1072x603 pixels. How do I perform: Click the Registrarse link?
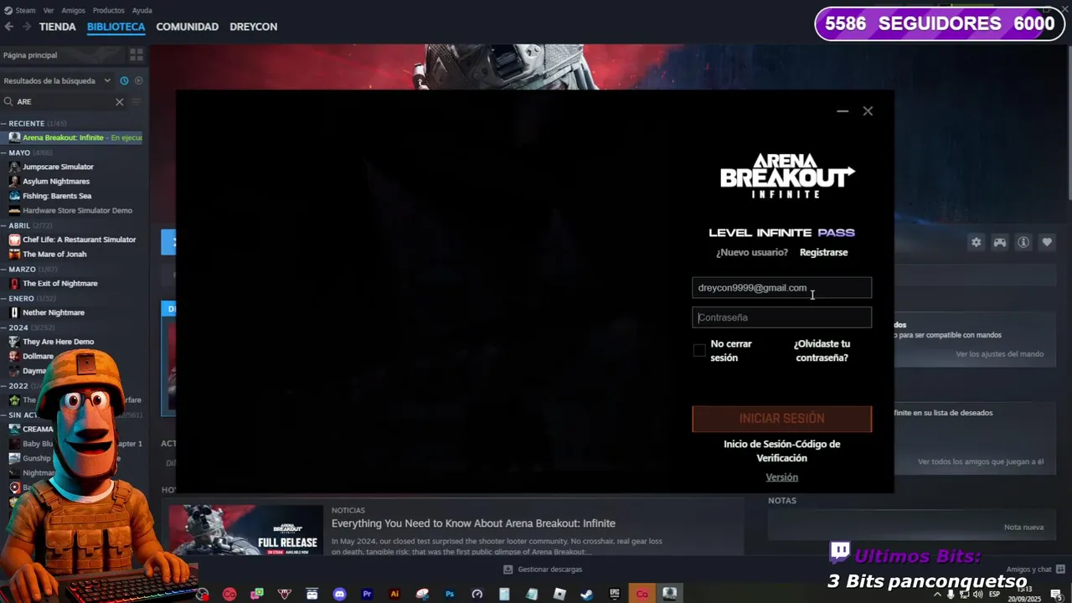(x=823, y=252)
